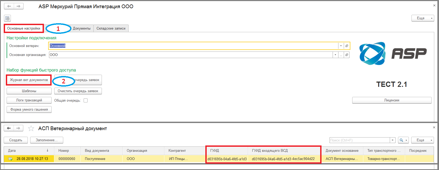Click Организация column header
The image size is (439, 170).
click(x=143, y=150)
